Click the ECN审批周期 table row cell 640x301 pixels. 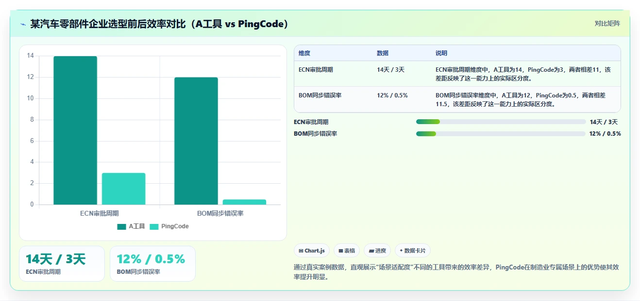(316, 70)
